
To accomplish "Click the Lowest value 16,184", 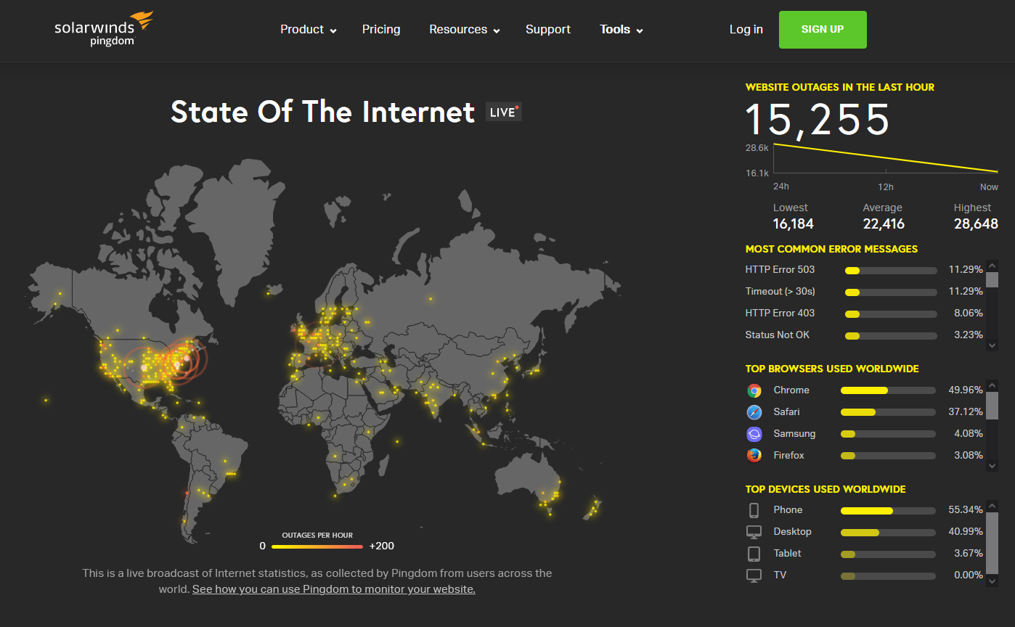I will tap(793, 224).
